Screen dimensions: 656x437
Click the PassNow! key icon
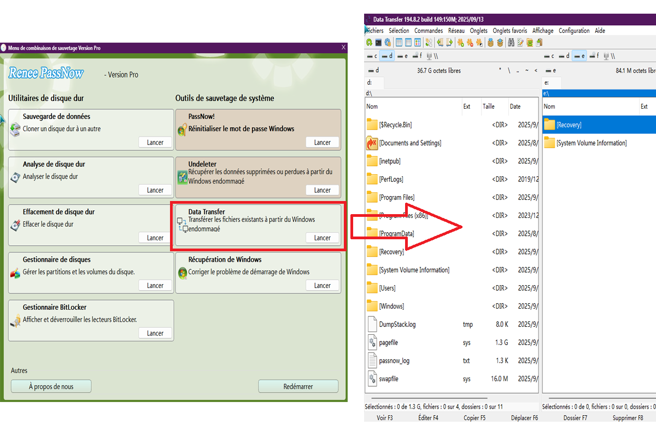coord(182,129)
